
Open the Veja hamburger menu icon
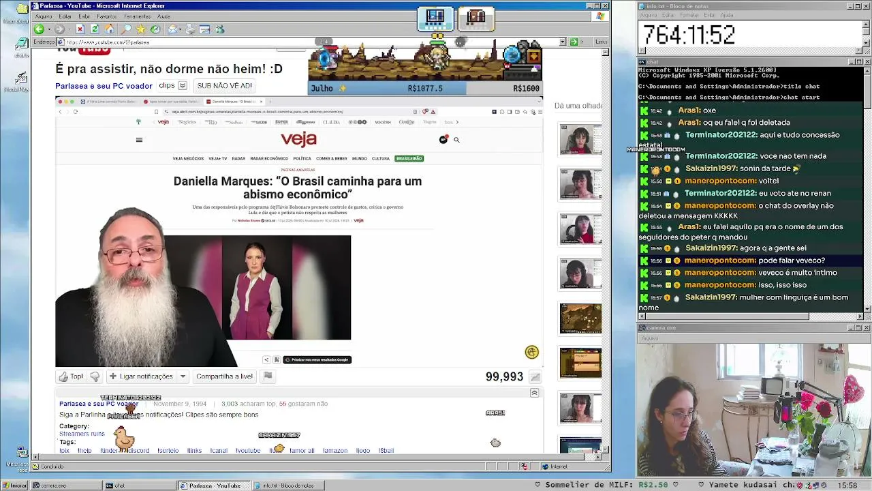[139, 140]
